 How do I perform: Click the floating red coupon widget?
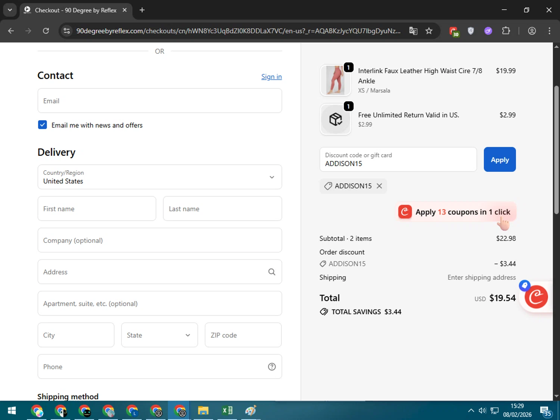click(536, 297)
